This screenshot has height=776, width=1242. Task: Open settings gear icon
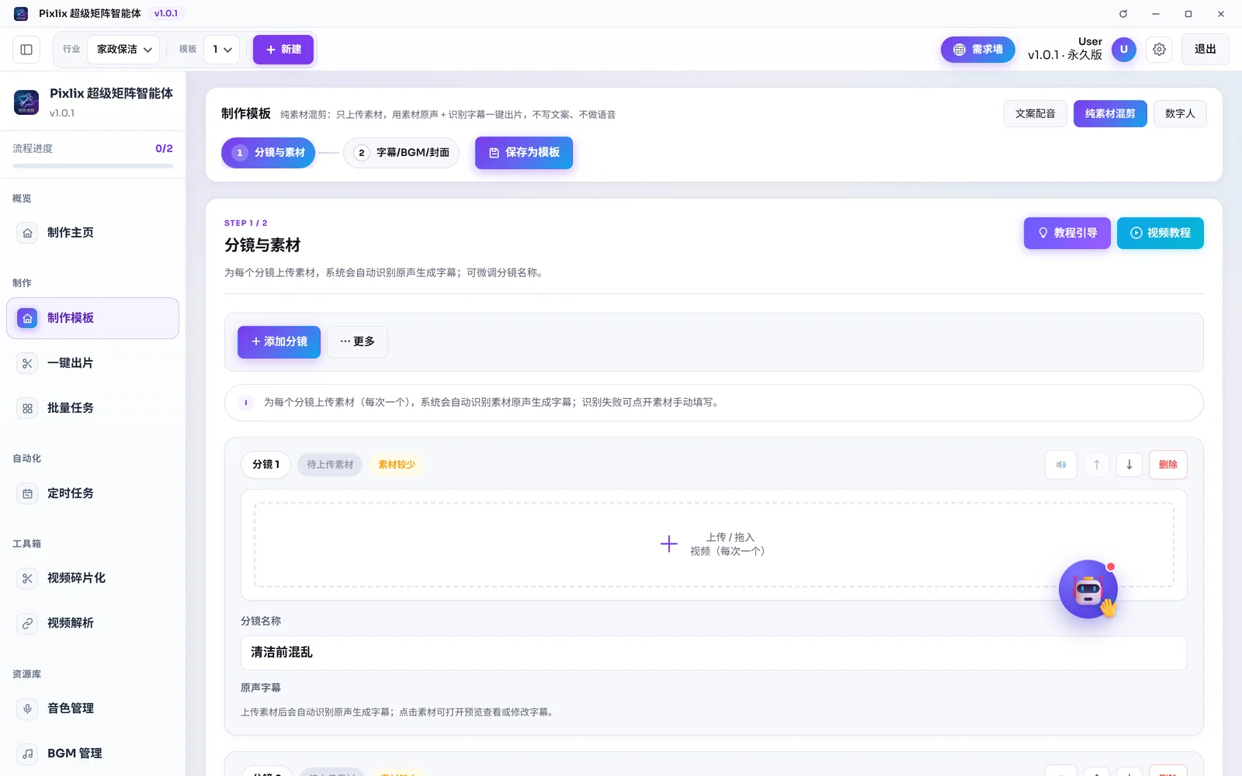pyautogui.click(x=1159, y=50)
